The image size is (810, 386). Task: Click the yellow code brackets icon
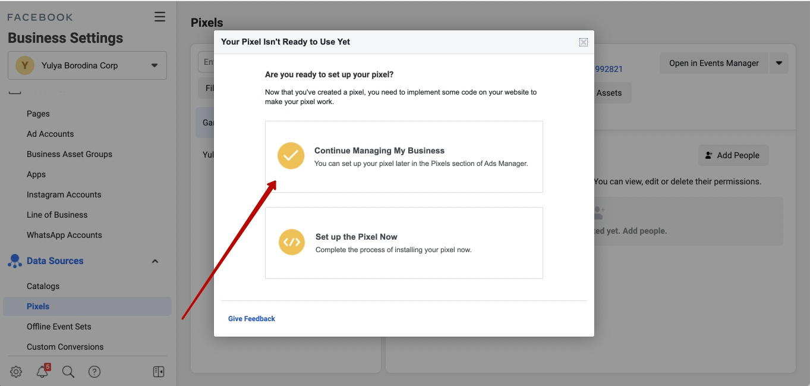(292, 242)
